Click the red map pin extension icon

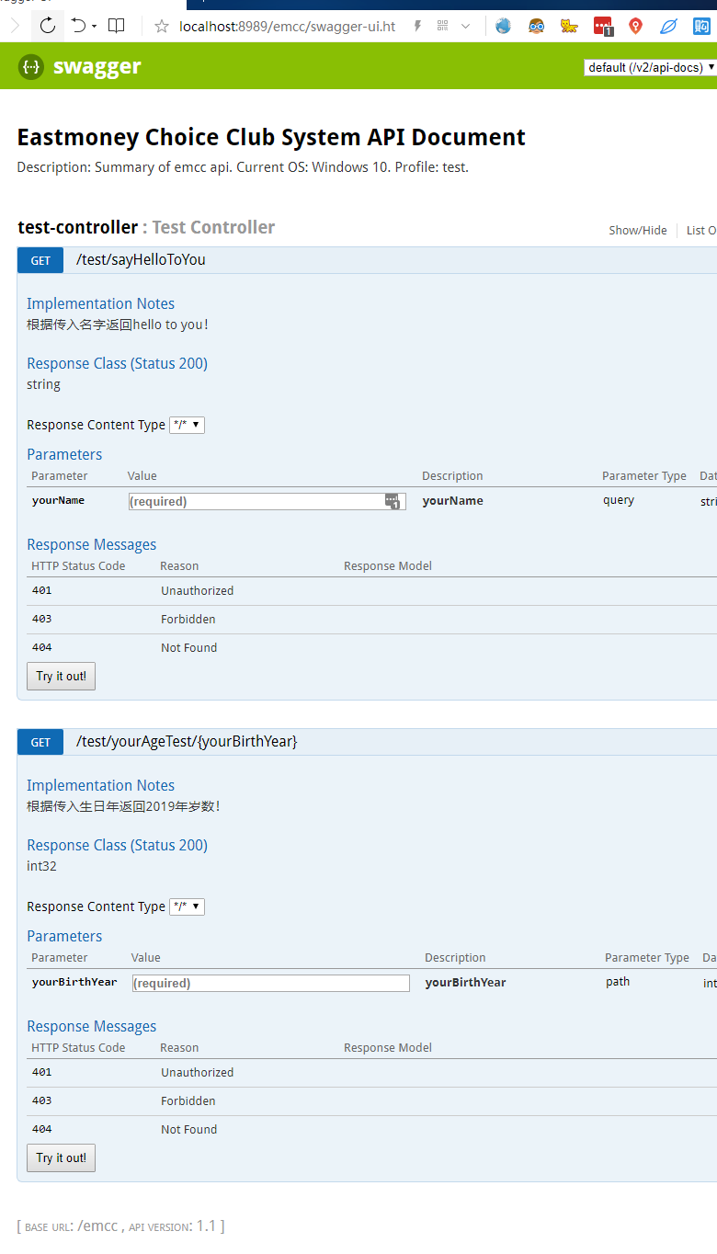tap(635, 26)
